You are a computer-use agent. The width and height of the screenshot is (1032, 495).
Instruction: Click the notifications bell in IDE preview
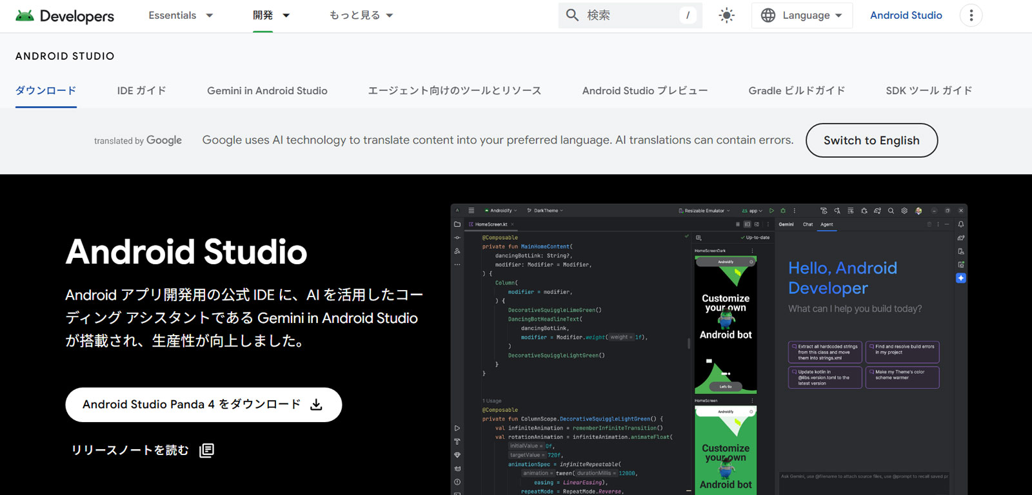click(x=961, y=224)
